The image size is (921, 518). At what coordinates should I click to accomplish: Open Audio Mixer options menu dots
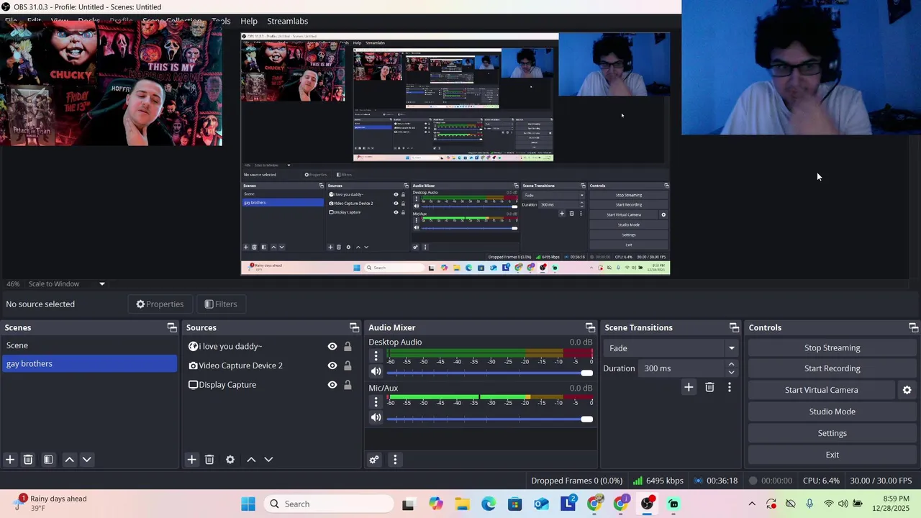(x=395, y=460)
